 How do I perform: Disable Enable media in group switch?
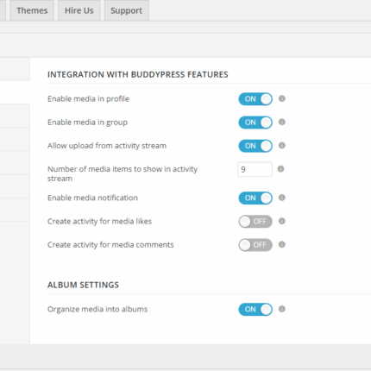pyautogui.click(x=255, y=123)
